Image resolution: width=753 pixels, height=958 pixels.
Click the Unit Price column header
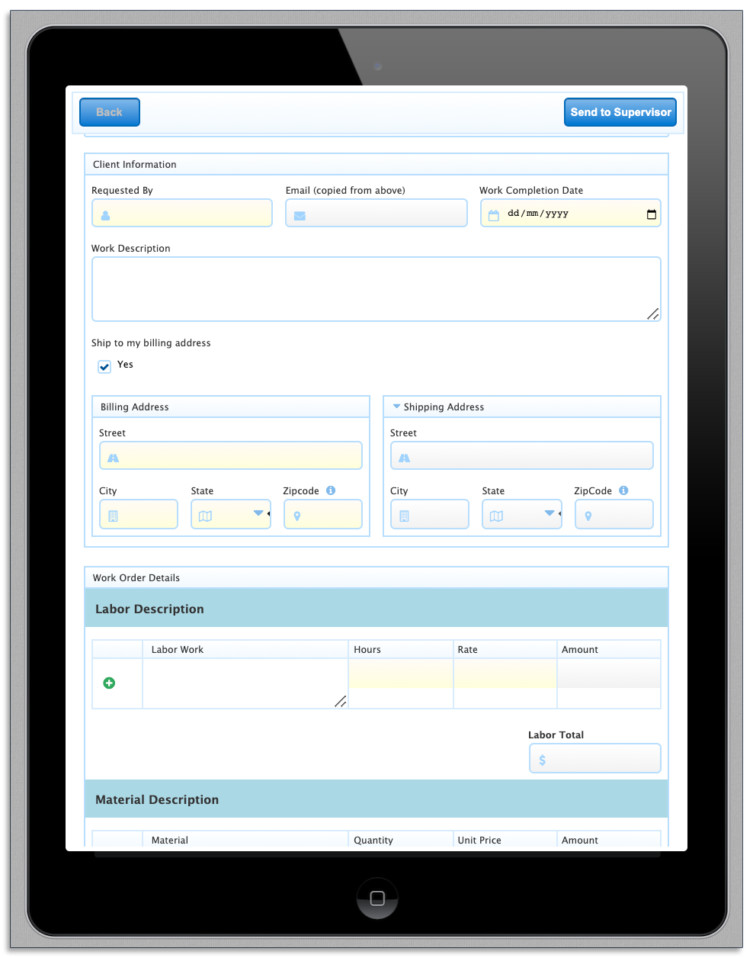479,841
